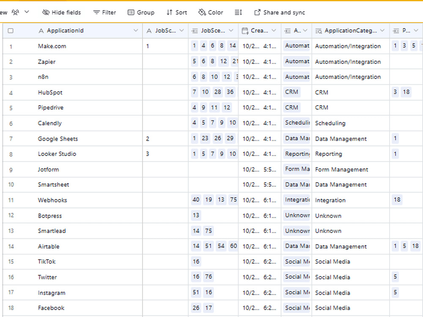Image resolution: width=423 pixels, height=317 pixels.
Task: Select the HubSpot cell
Action: coord(88,93)
